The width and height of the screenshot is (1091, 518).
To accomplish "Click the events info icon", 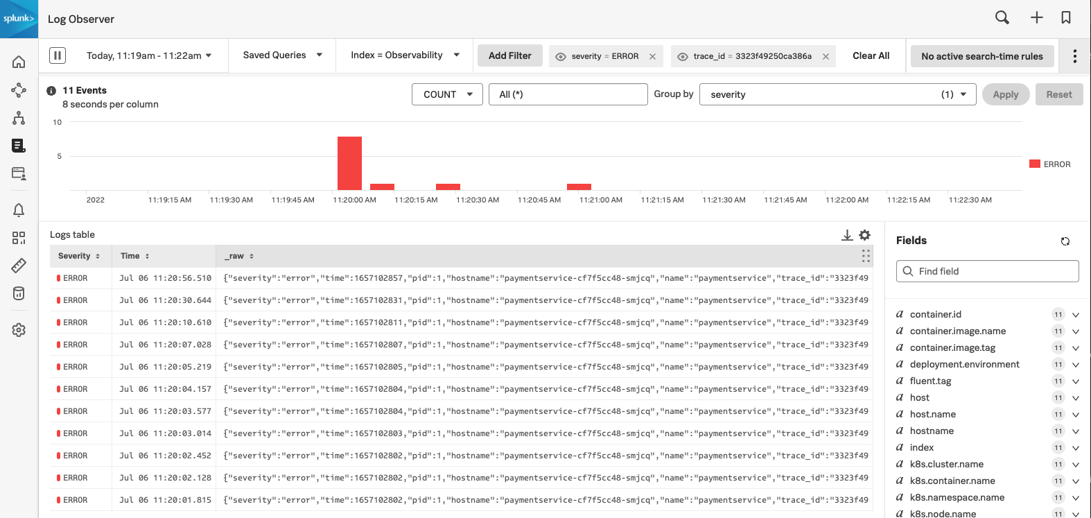I will (51, 91).
